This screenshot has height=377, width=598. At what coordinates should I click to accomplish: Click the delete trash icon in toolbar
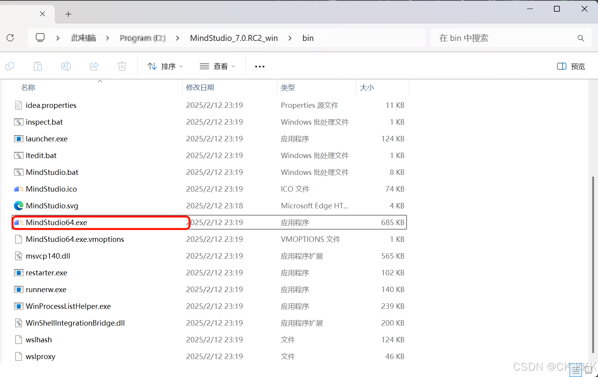point(122,67)
